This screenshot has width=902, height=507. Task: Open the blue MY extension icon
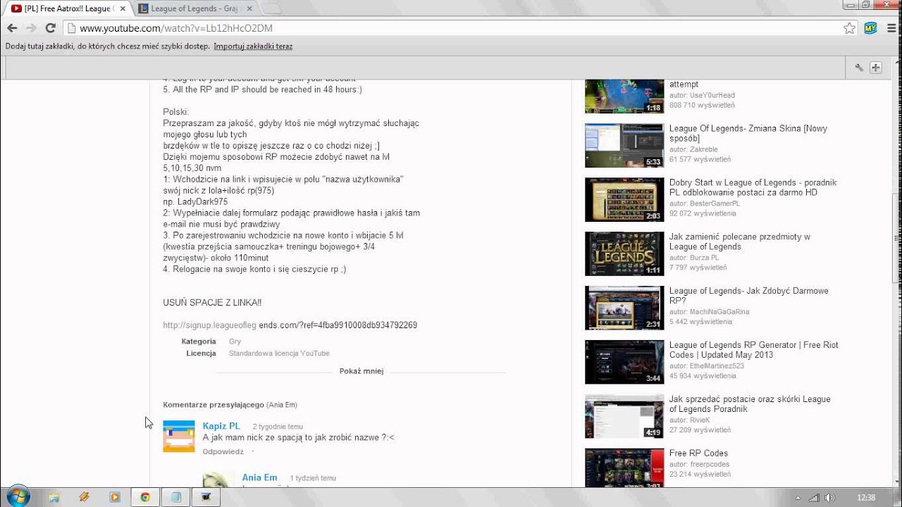tap(870, 28)
